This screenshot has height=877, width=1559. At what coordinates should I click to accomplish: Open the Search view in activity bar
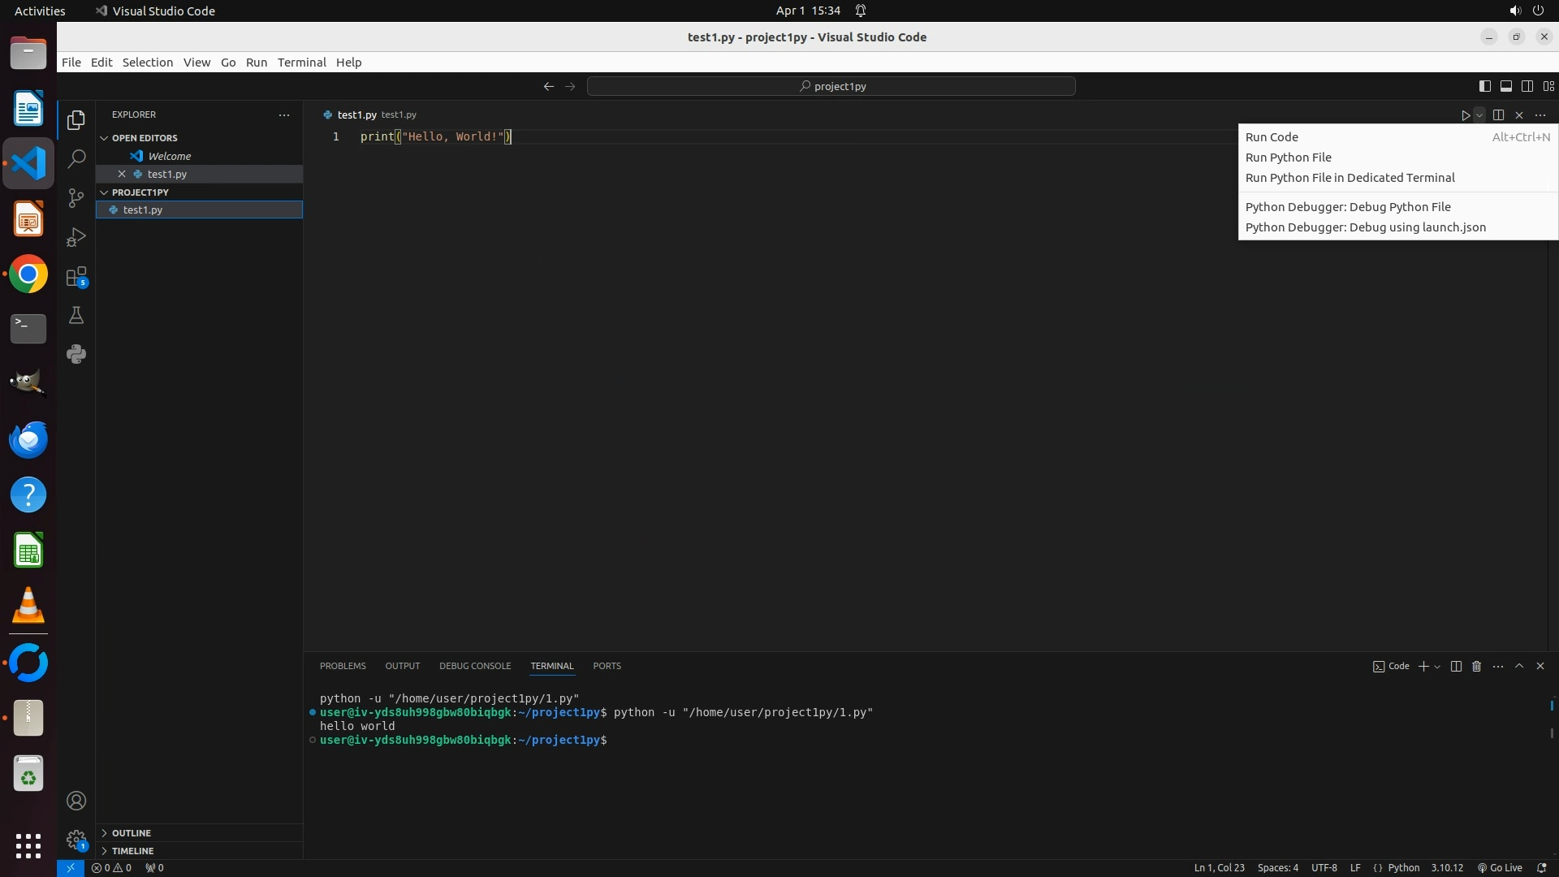pos(76,159)
